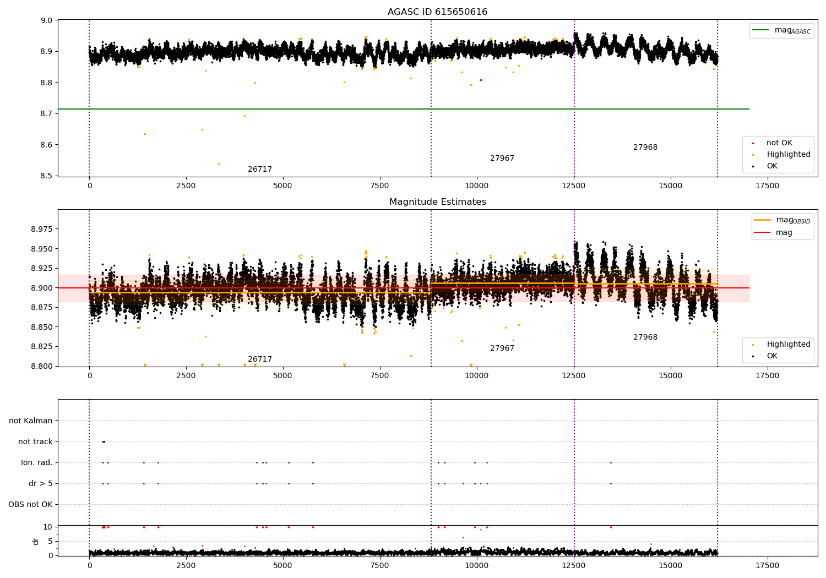This screenshot has height=578, width=826.
Task: Click the black dot beside "OK" in middle legend
Action: point(753,356)
